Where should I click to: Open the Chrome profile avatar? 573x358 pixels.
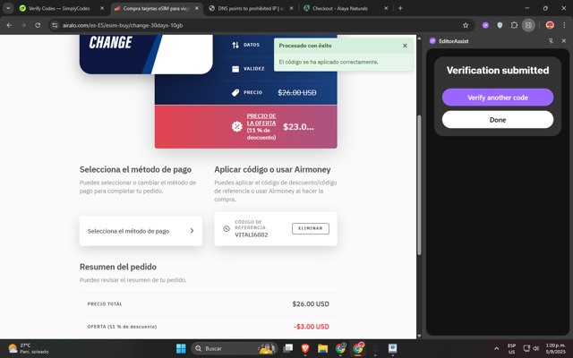[550, 25]
